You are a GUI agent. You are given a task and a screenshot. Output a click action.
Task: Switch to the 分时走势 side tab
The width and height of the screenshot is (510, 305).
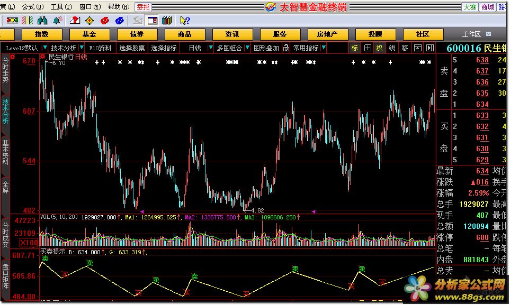pos(5,70)
